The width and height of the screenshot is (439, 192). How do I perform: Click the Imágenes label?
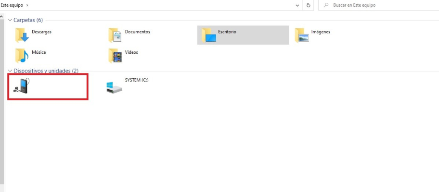pyautogui.click(x=321, y=32)
